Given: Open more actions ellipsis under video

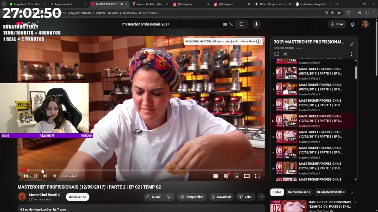Looking at the screenshot, I should pyautogui.click(x=261, y=197).
